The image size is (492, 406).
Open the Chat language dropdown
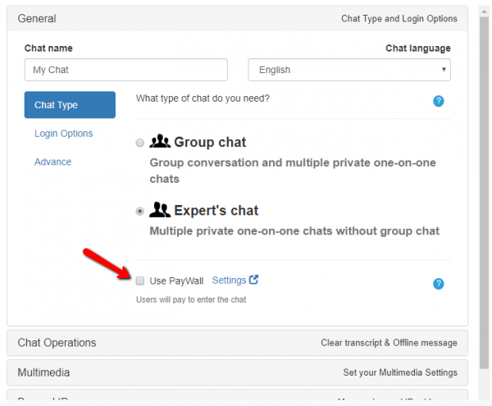coord(349,70)
